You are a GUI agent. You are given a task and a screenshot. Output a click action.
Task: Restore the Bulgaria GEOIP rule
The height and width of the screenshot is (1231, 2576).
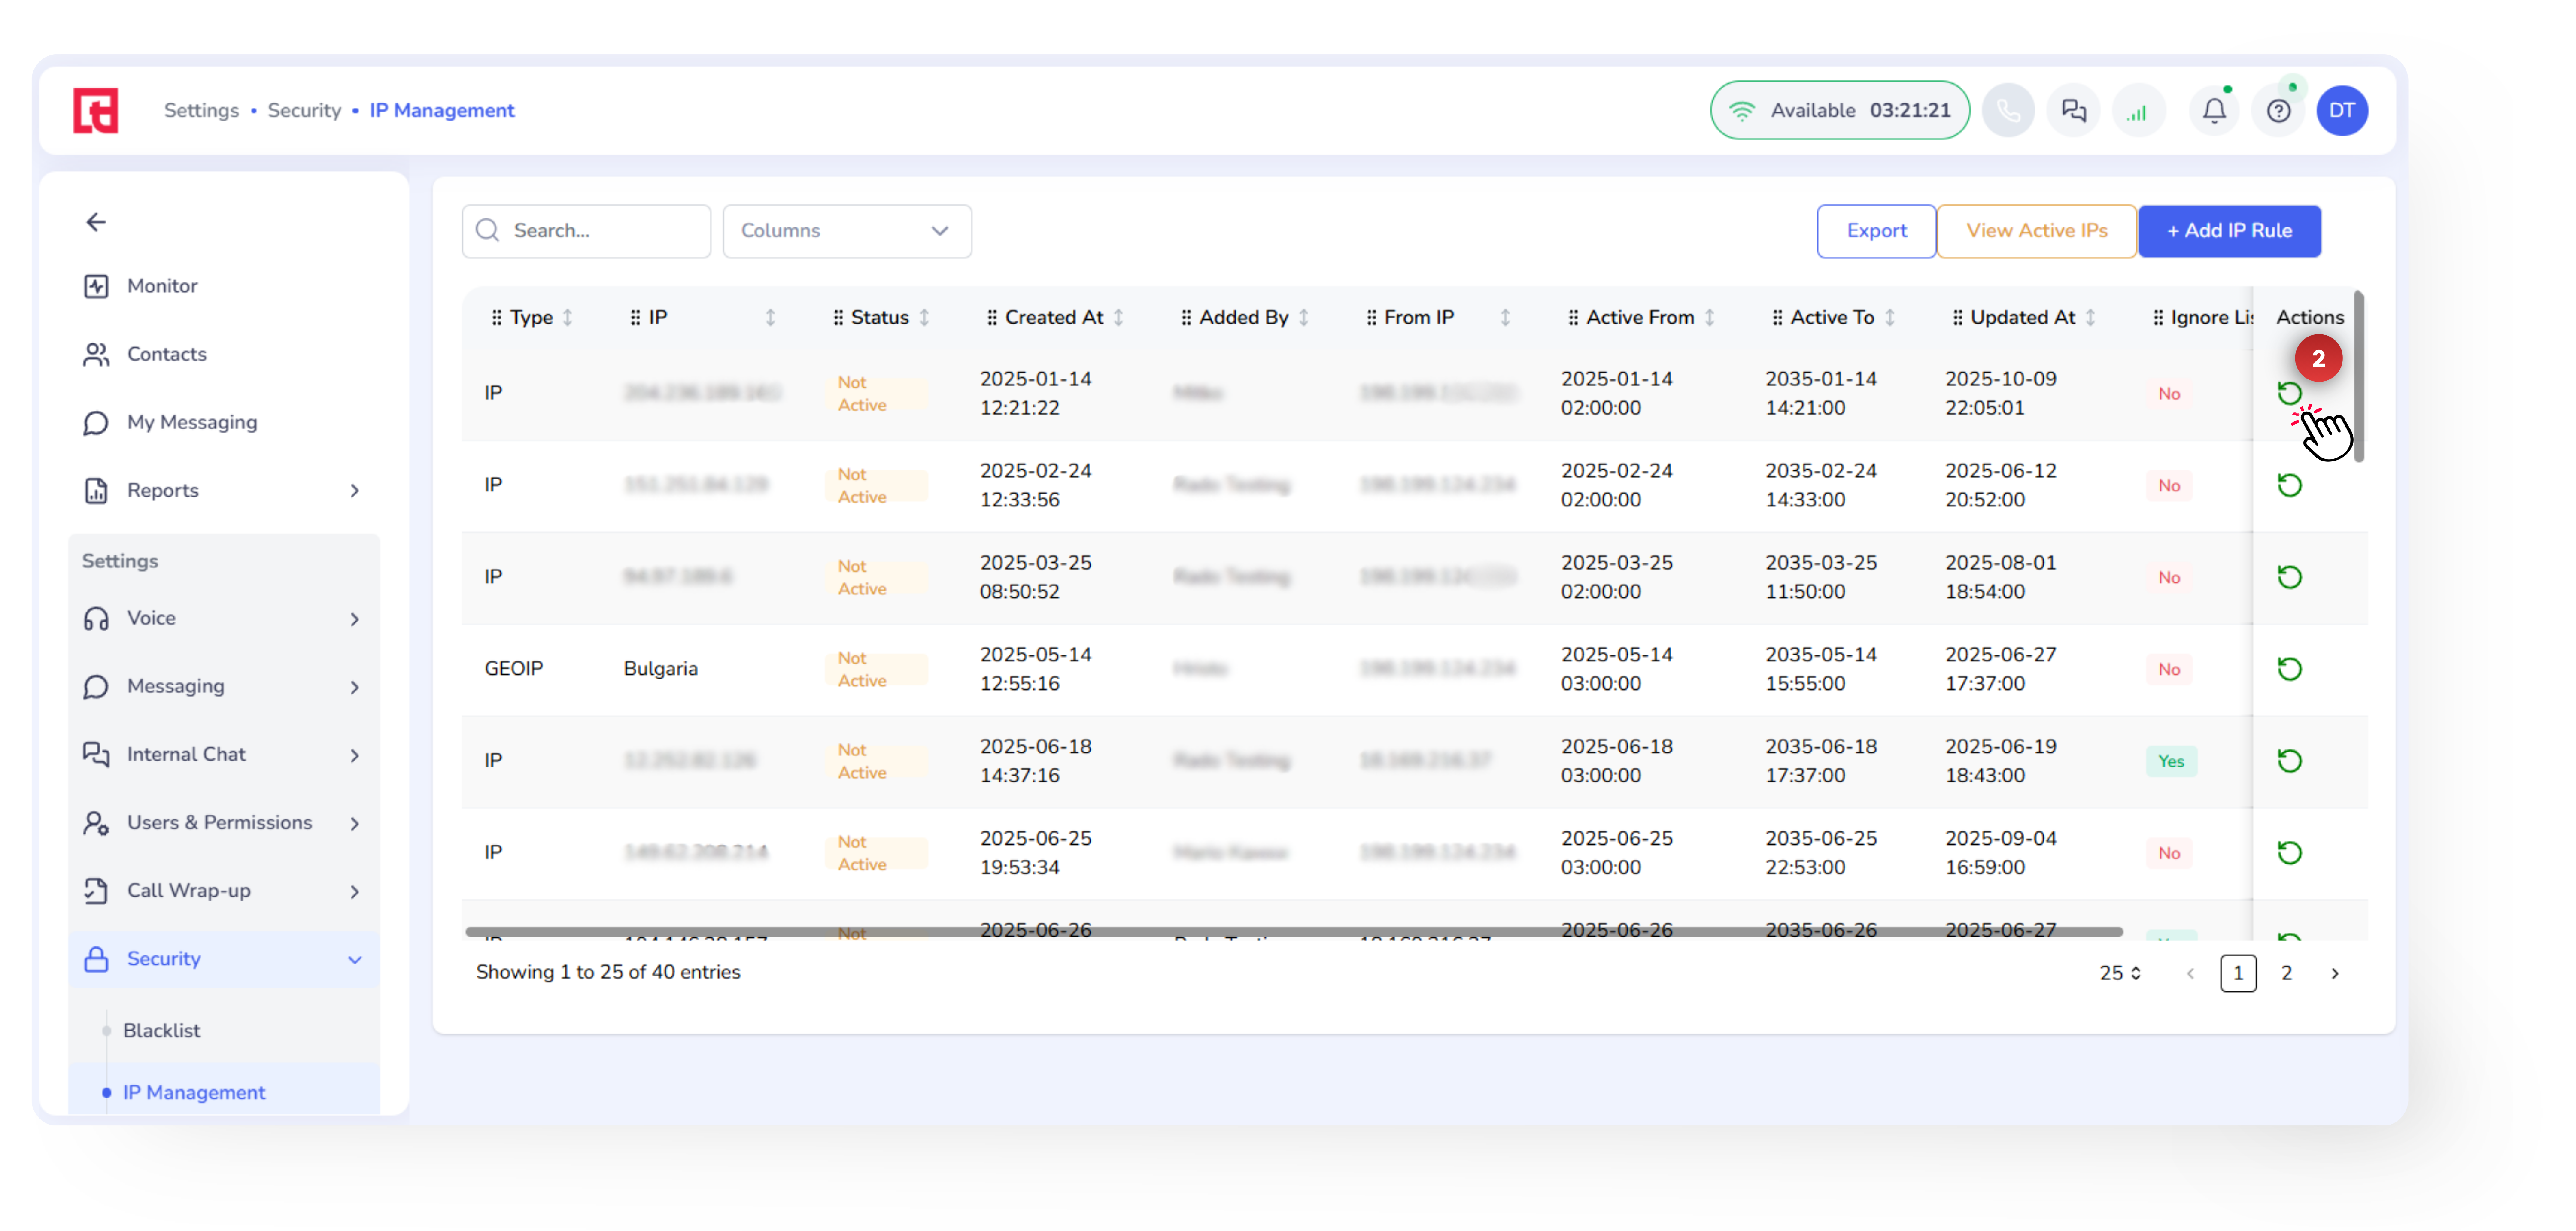point(2289,669)
